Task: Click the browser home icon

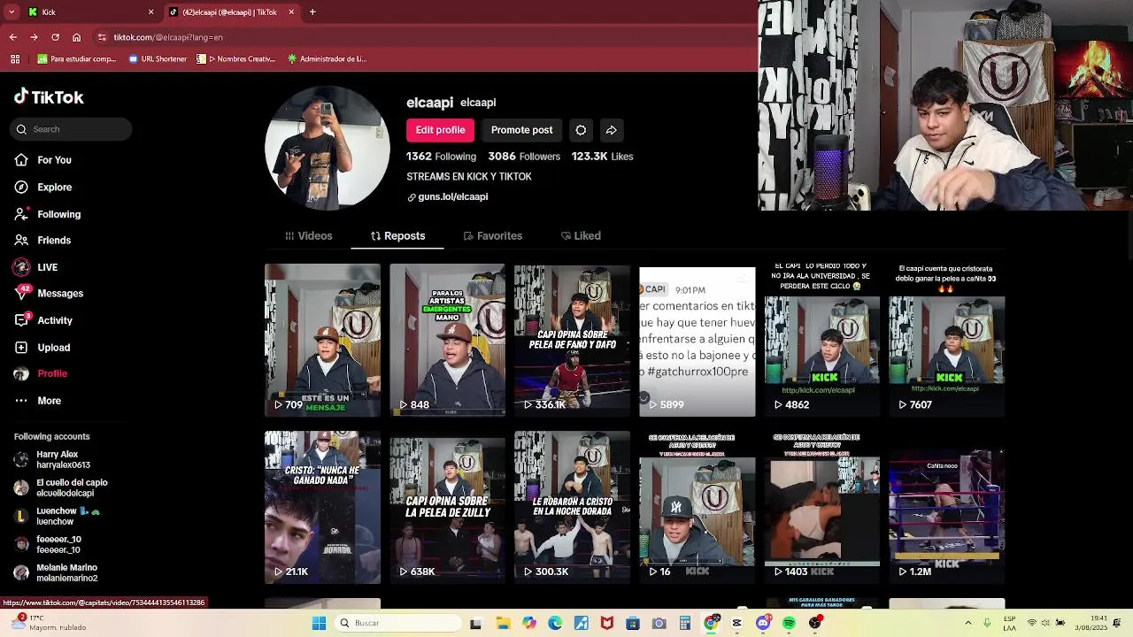Action: coord(76,37)
